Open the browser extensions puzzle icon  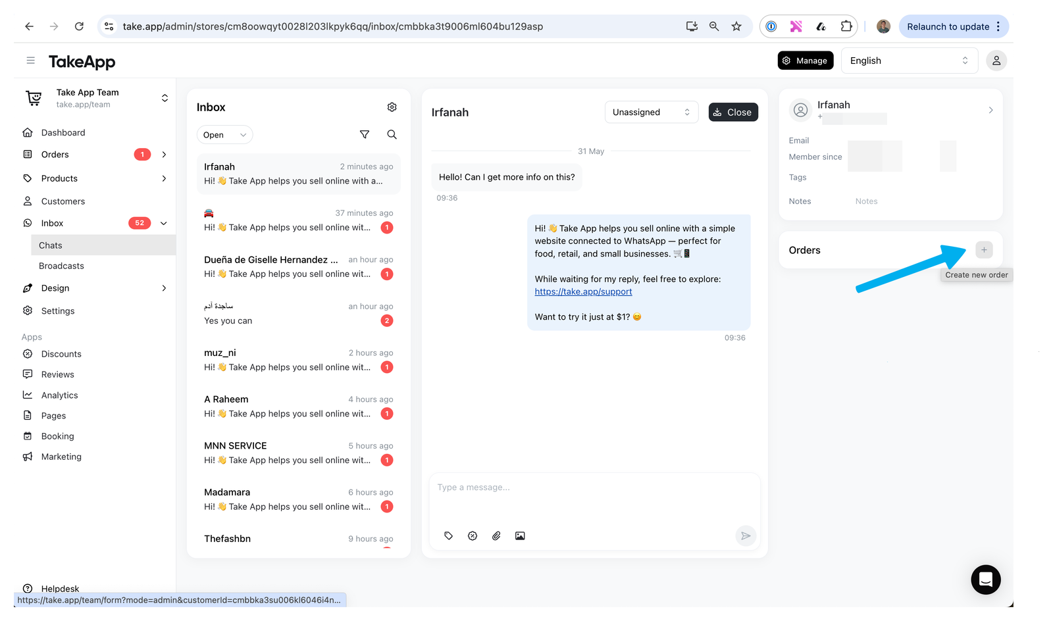846,26
